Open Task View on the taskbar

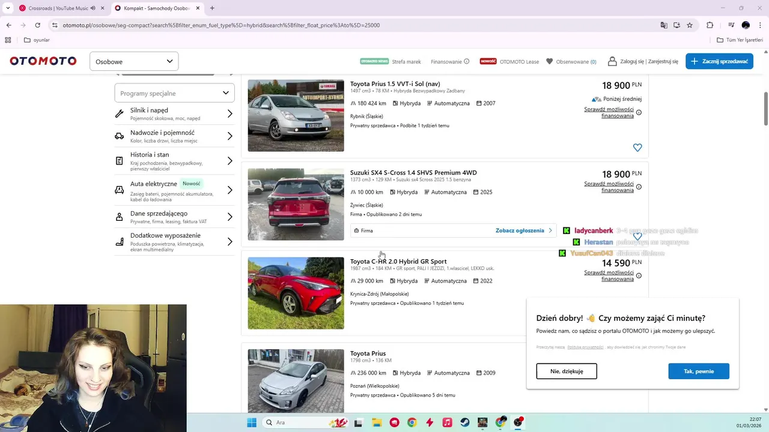pos(359,422)
